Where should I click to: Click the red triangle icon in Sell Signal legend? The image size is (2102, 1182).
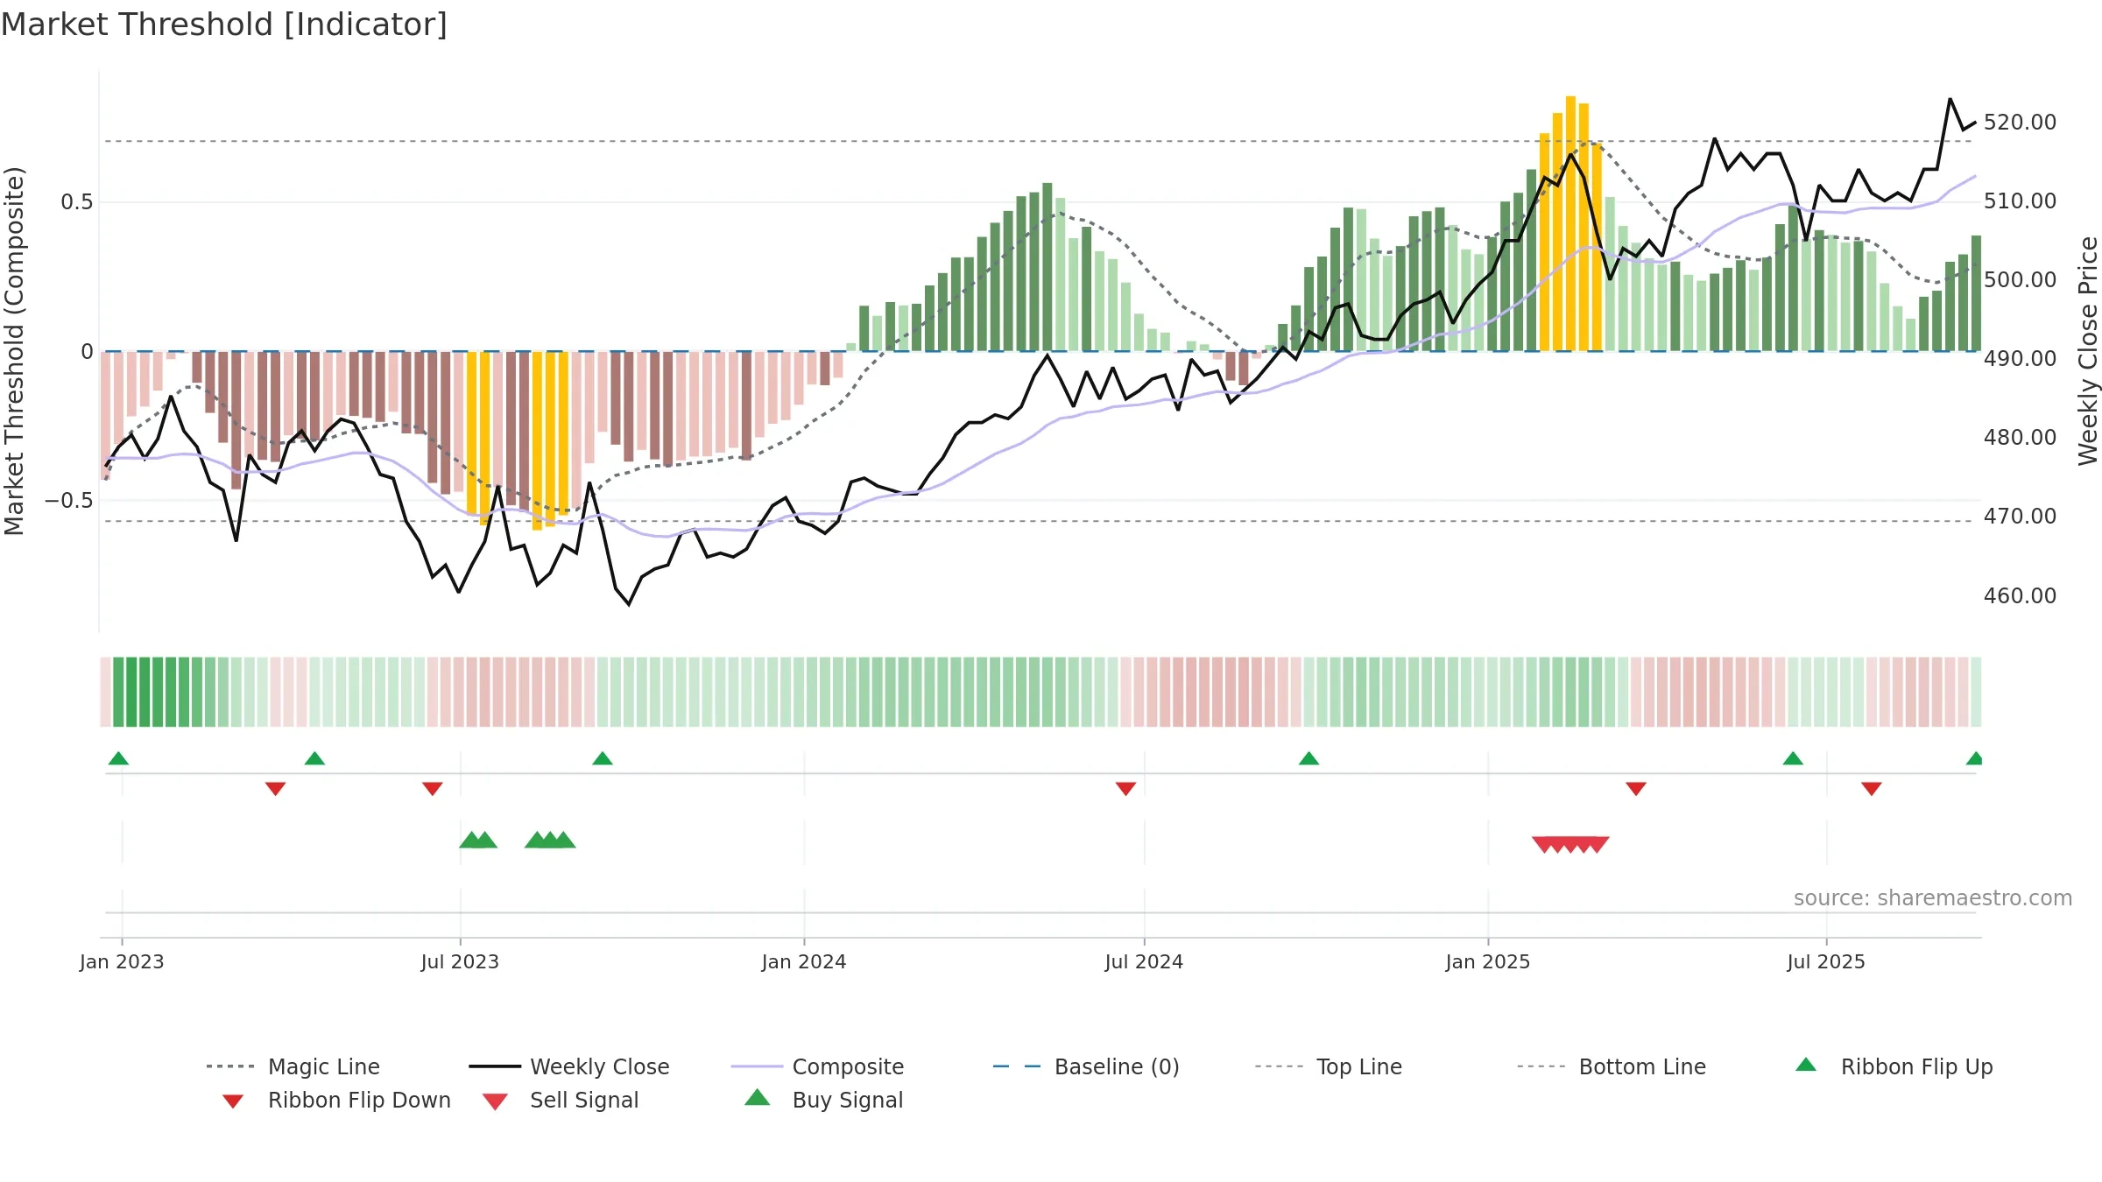[x=495, y=1101]
